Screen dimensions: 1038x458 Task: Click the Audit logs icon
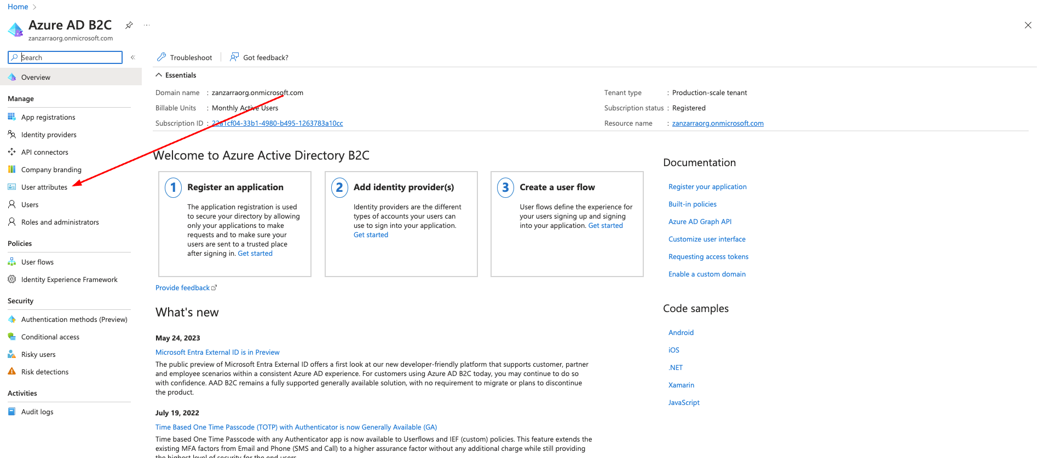(x=12, y=412)
